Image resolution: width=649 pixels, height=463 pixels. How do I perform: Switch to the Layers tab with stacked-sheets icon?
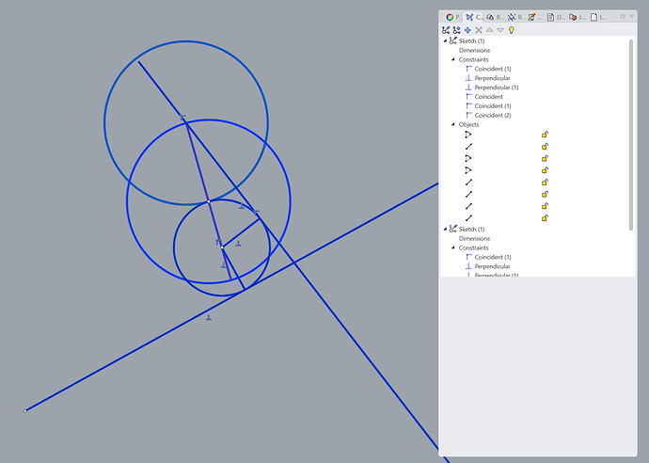coord(577,17)
